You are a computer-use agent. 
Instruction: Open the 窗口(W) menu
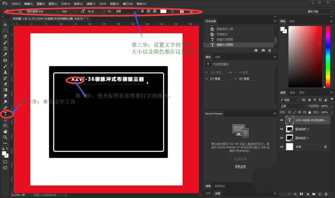(x=128, y=4)
